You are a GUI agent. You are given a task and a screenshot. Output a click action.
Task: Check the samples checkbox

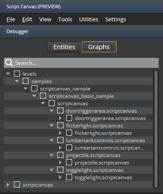26,81
